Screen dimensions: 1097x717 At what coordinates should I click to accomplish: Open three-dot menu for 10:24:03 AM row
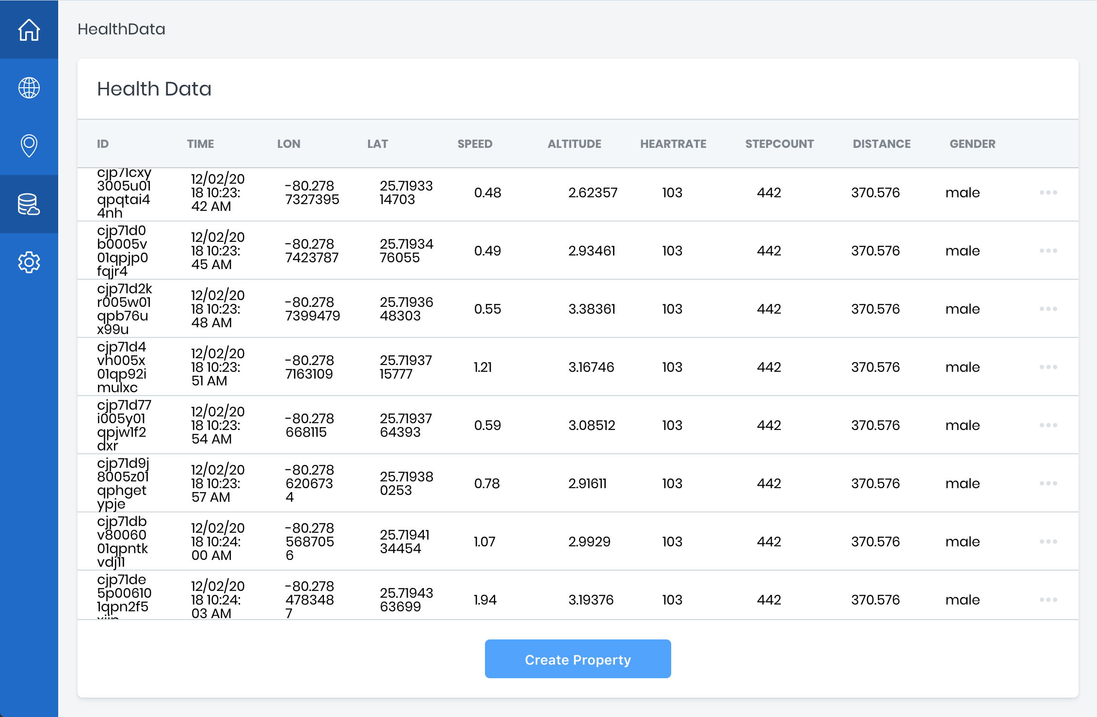[x=1048, y=600]
